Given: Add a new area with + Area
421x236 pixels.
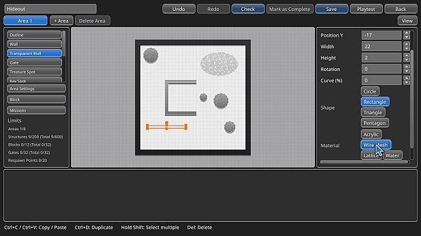Looking at the screenshot, I should tap(61, 21).
